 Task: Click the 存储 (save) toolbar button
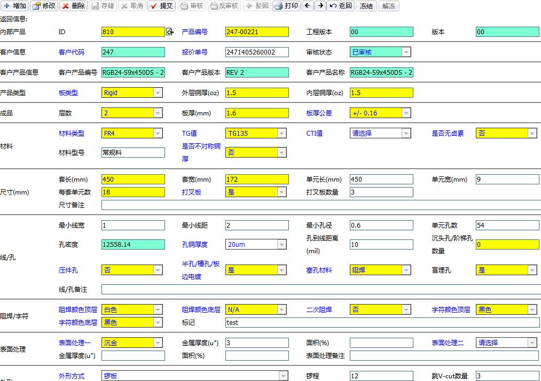point(103,6)
